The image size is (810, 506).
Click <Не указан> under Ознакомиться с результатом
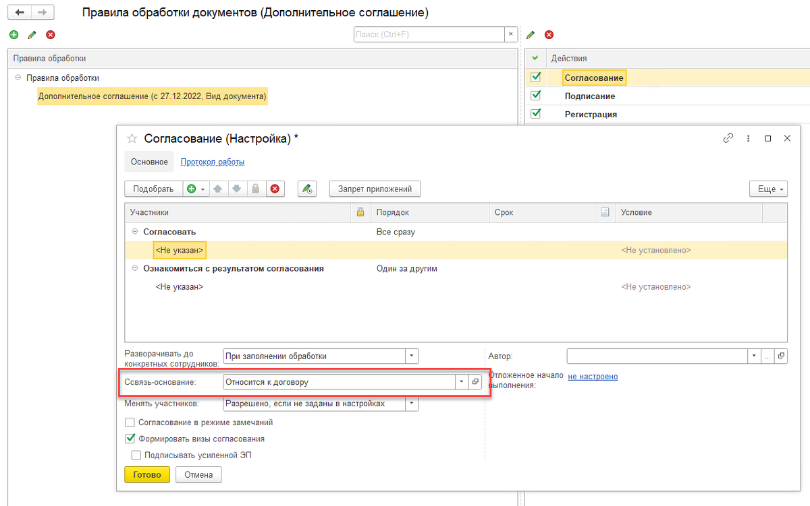180,286
